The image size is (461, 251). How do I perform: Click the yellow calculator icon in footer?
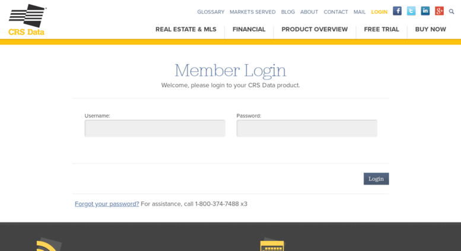[x=272, y=244]
